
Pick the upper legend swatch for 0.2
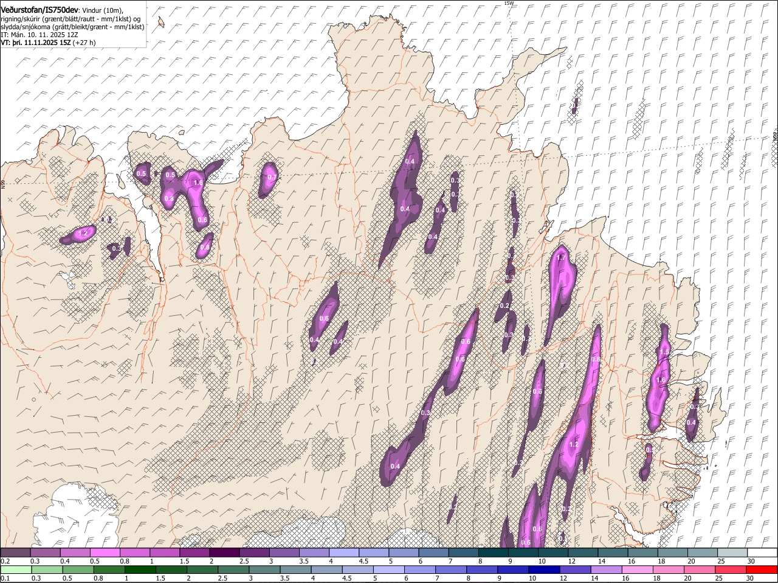(15, 552)
